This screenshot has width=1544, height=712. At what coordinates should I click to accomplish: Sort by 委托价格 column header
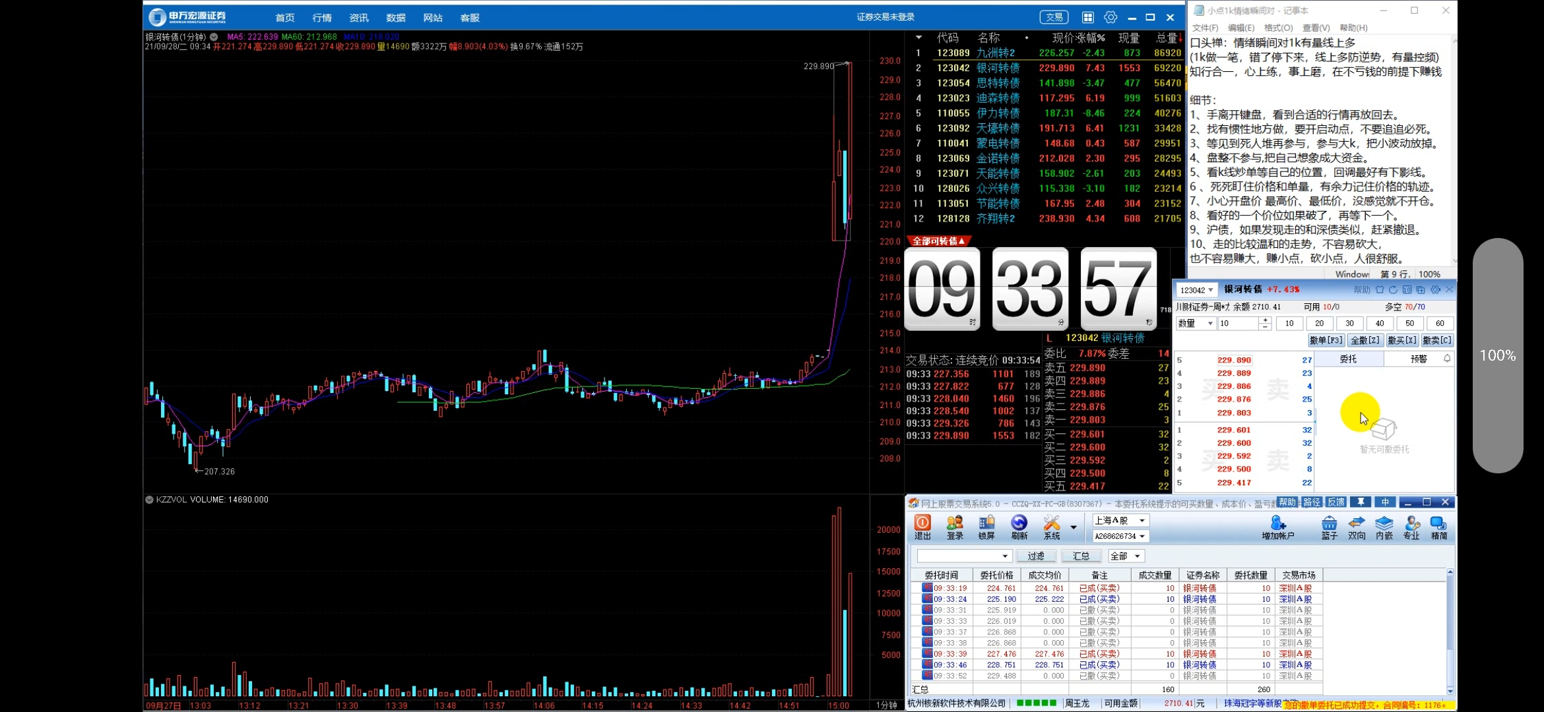[x=996, y=576]
